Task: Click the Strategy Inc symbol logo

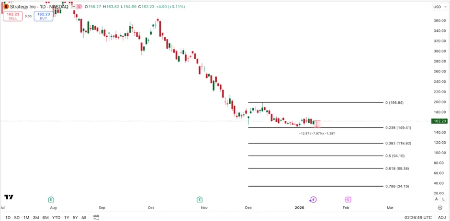Action: [6, 7]
